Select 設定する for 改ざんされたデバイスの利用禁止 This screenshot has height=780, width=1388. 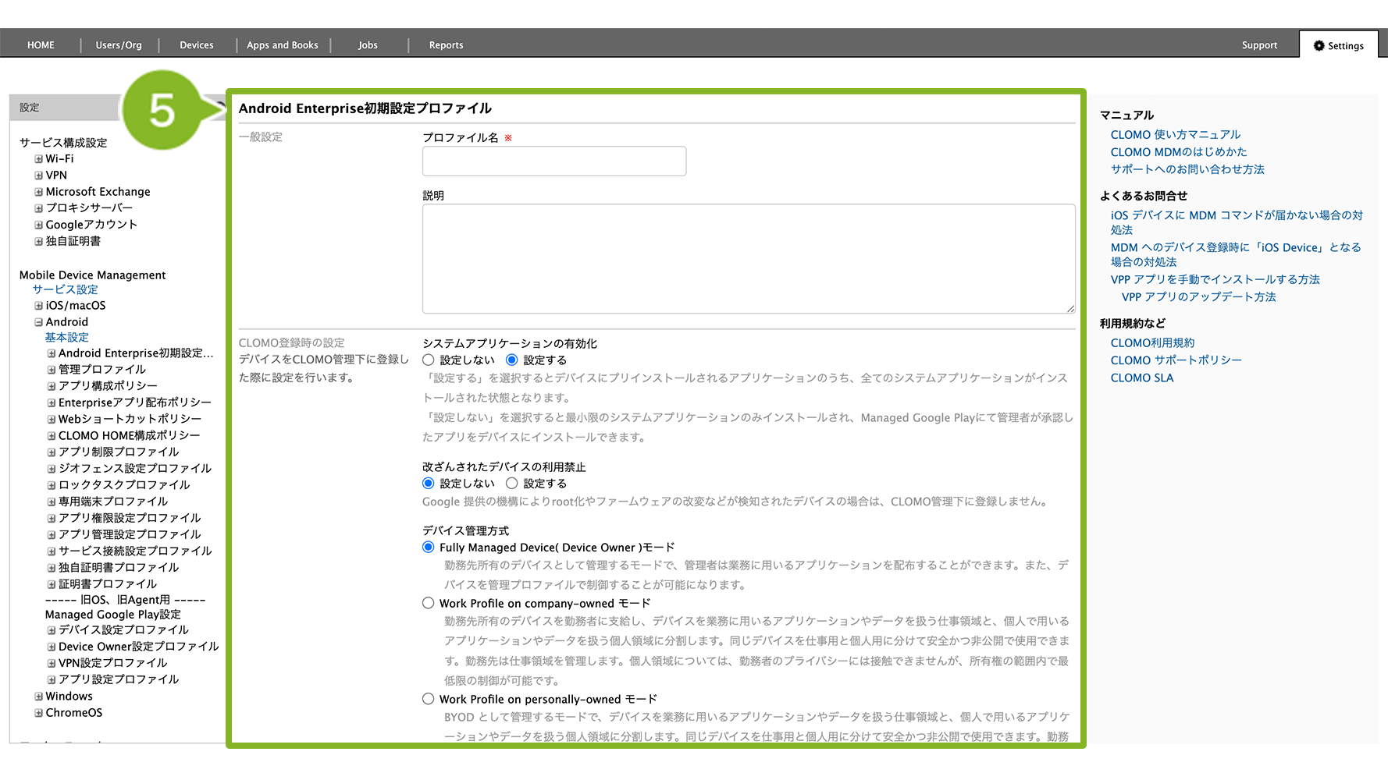click(x=512, y=484)
